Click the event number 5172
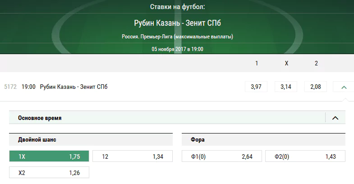Viewport: 354px width, 184px height. pyautogui.click(x=10, y=87)
